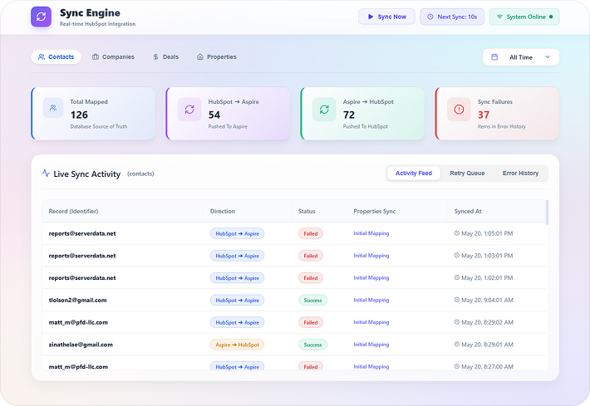Screen dimensions: 590x406
Task: Click the Deals tab dollar icon
Action: point(155,57)
